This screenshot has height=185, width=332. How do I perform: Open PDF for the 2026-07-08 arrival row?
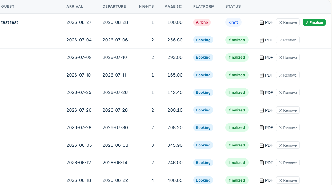tap(266, 58)
